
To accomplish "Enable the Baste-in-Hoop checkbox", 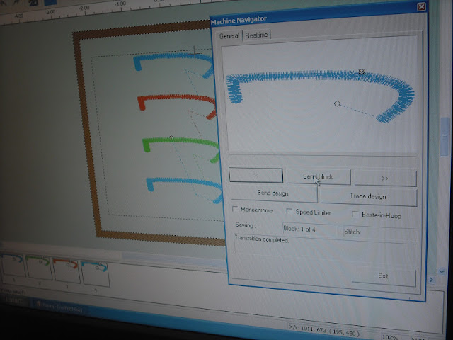I will [x=355, y=214].
